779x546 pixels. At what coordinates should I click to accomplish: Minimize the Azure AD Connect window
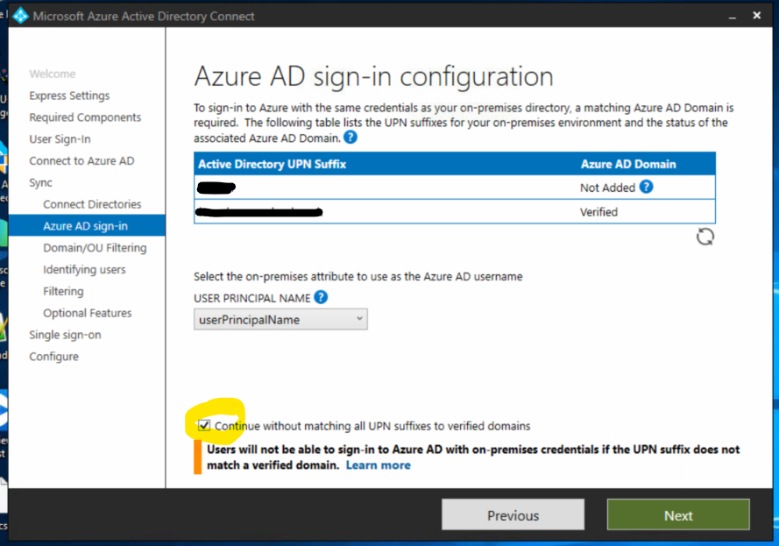pyautogui.click(x=732, y=16)
